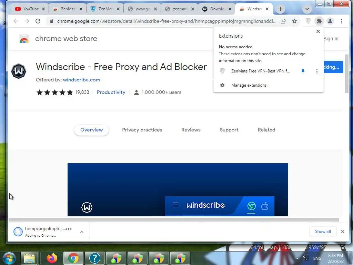Screen dimensions: 353x265
Task: Click the horizontal page scrollbar
Action: coord(174,220)
